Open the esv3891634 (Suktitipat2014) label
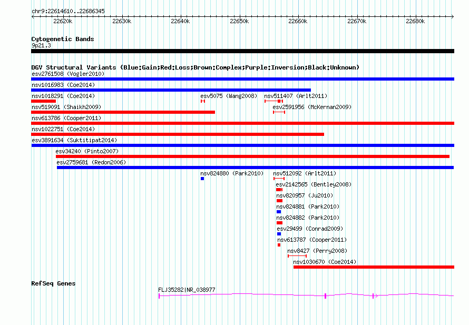The image size is (469, 325). [x=74, y=140]
